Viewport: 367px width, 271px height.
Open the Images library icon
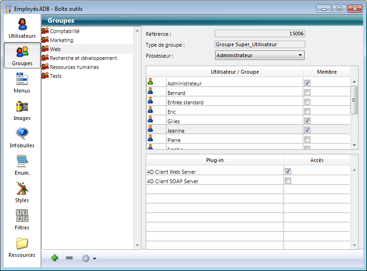22,110
